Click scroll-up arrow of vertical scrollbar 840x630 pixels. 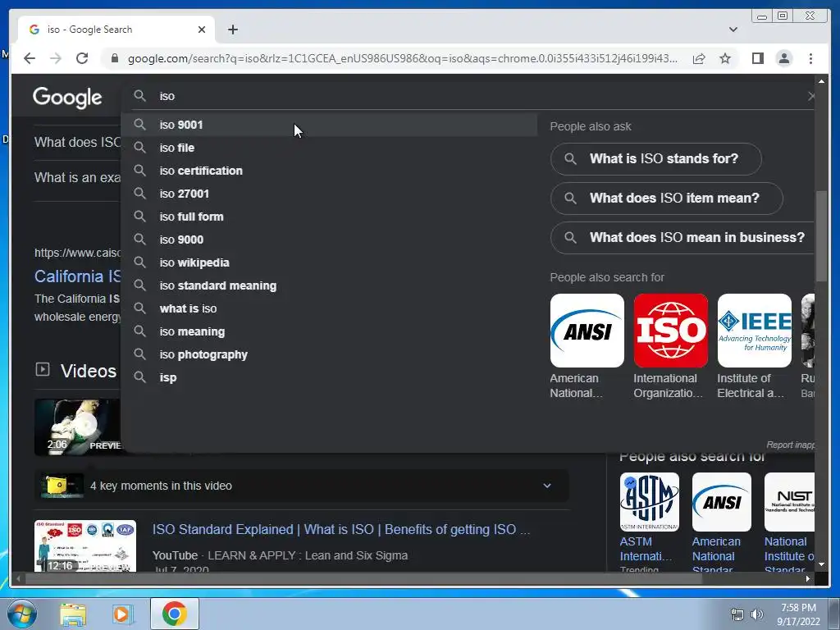tap(821, 81)
